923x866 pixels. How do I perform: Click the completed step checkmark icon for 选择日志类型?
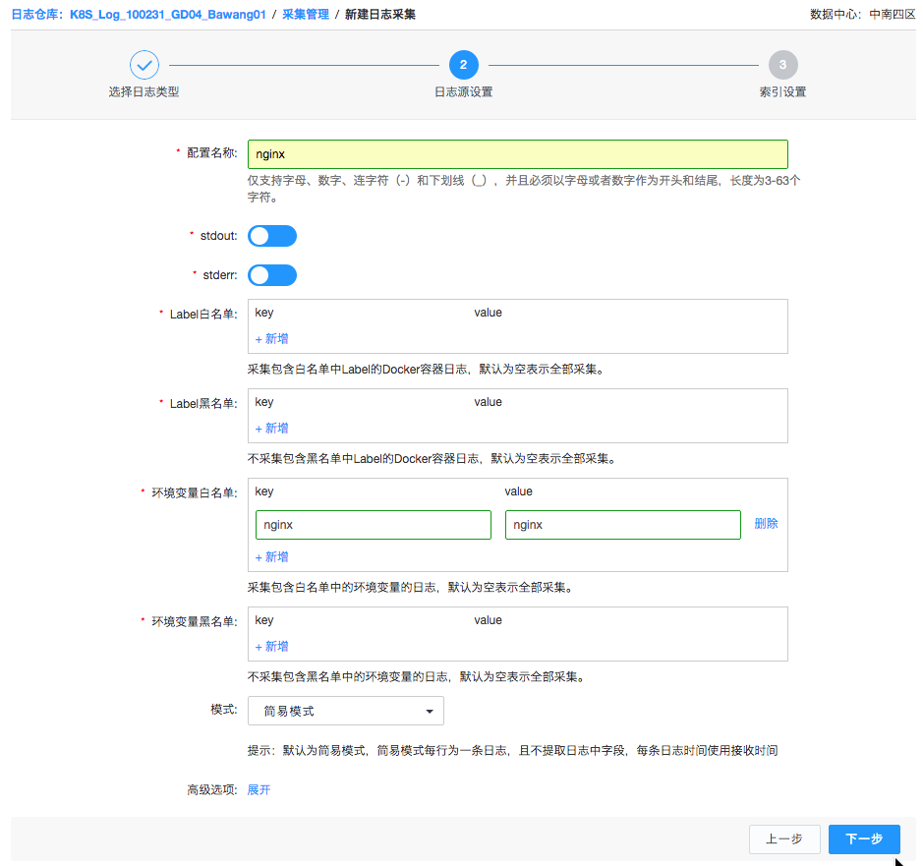(144, 65)
